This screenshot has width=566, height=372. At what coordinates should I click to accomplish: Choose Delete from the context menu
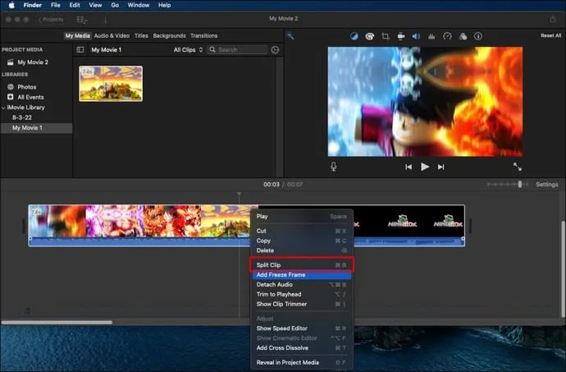[x=302, y=250]
